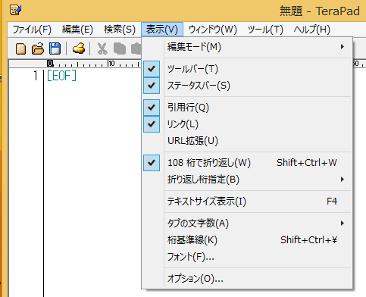Enable the URL拡張(U) option

pos(248,141)
